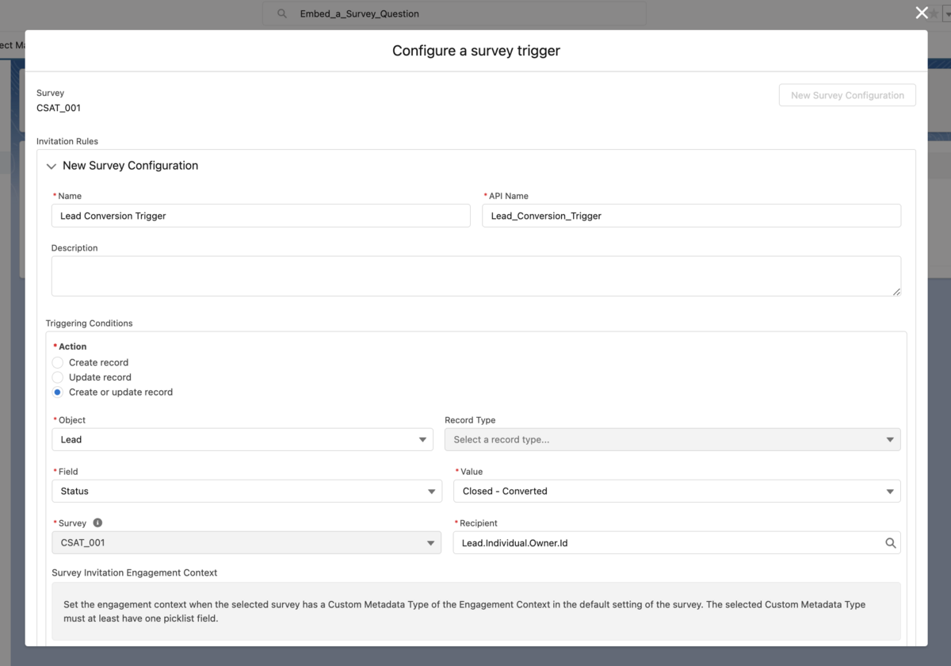The image size is (951, 666).
Task: Click the search magnifier in top search bar
Action: coord(281,13)
